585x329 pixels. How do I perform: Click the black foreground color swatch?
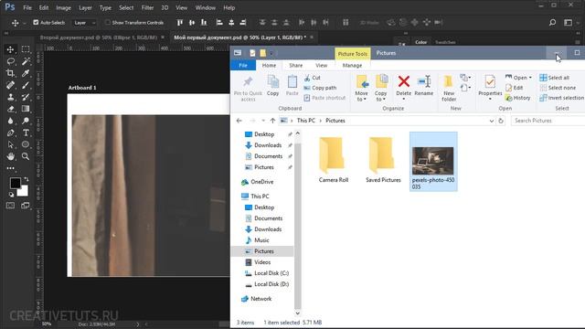click(x=15, y=183)
